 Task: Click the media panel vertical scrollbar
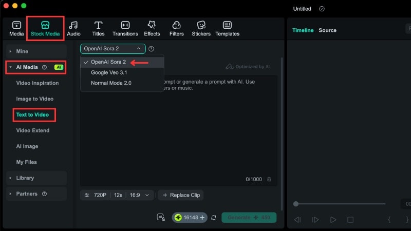(x=282, y=133)
